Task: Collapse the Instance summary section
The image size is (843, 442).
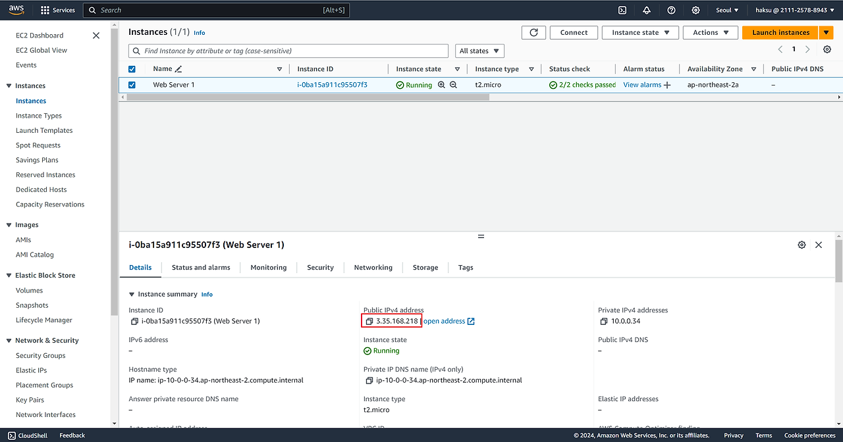Action: tap(132, 295)
